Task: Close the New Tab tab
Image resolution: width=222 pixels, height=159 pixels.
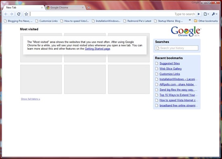Action: (x=42, y=8)
